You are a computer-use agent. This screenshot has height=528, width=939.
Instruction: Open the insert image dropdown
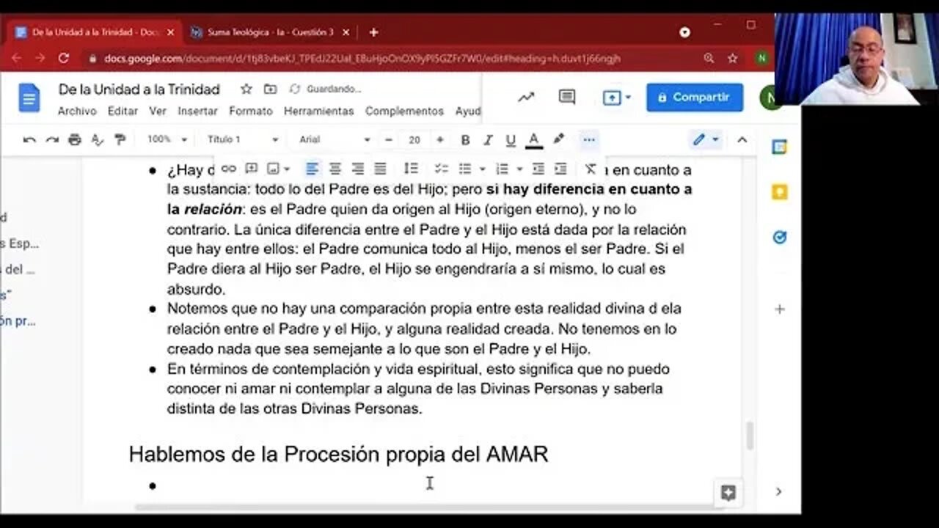tap(278, 169)
